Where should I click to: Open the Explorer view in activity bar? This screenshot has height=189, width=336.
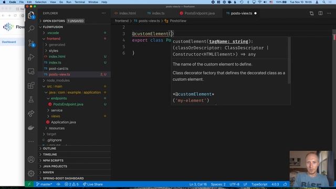(31, 15)
